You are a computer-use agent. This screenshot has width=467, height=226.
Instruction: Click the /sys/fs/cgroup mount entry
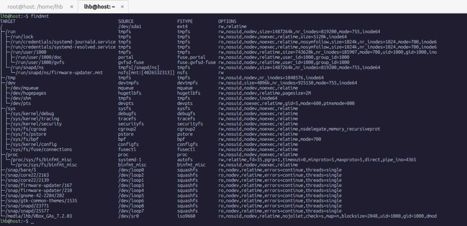[28, 129]
